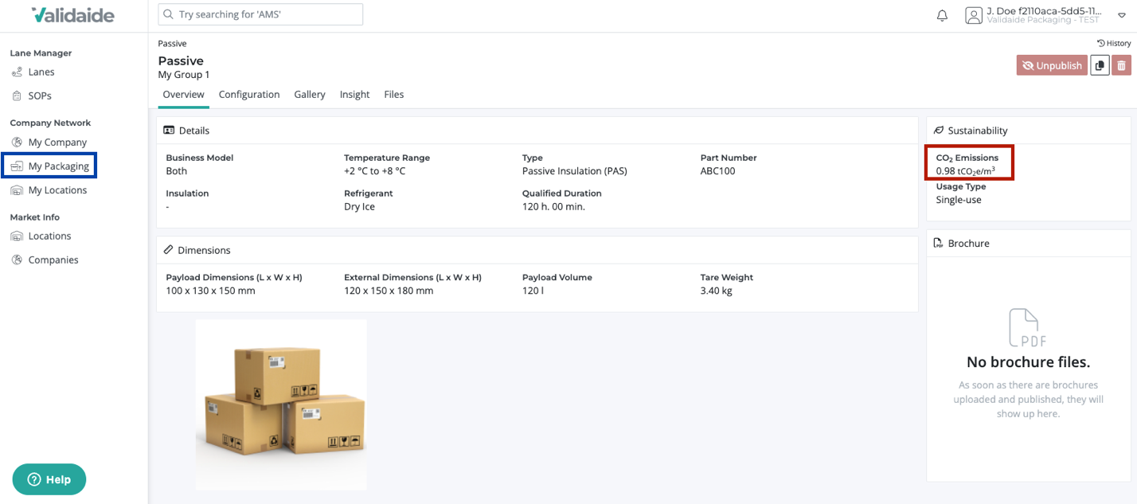1137x504 pixels.
Task: Click the Lanes sidebar icon
Action: [x=17, y=72]
